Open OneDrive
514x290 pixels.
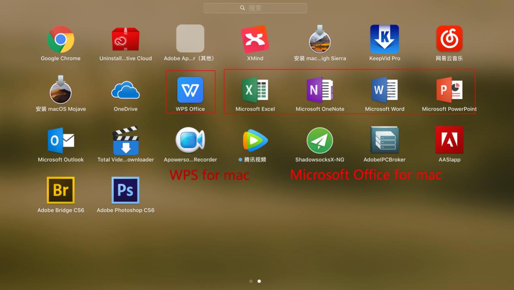(x=125, y=89)
